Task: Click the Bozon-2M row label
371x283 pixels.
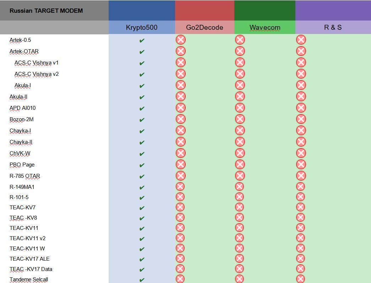Action: click(21, 119)
